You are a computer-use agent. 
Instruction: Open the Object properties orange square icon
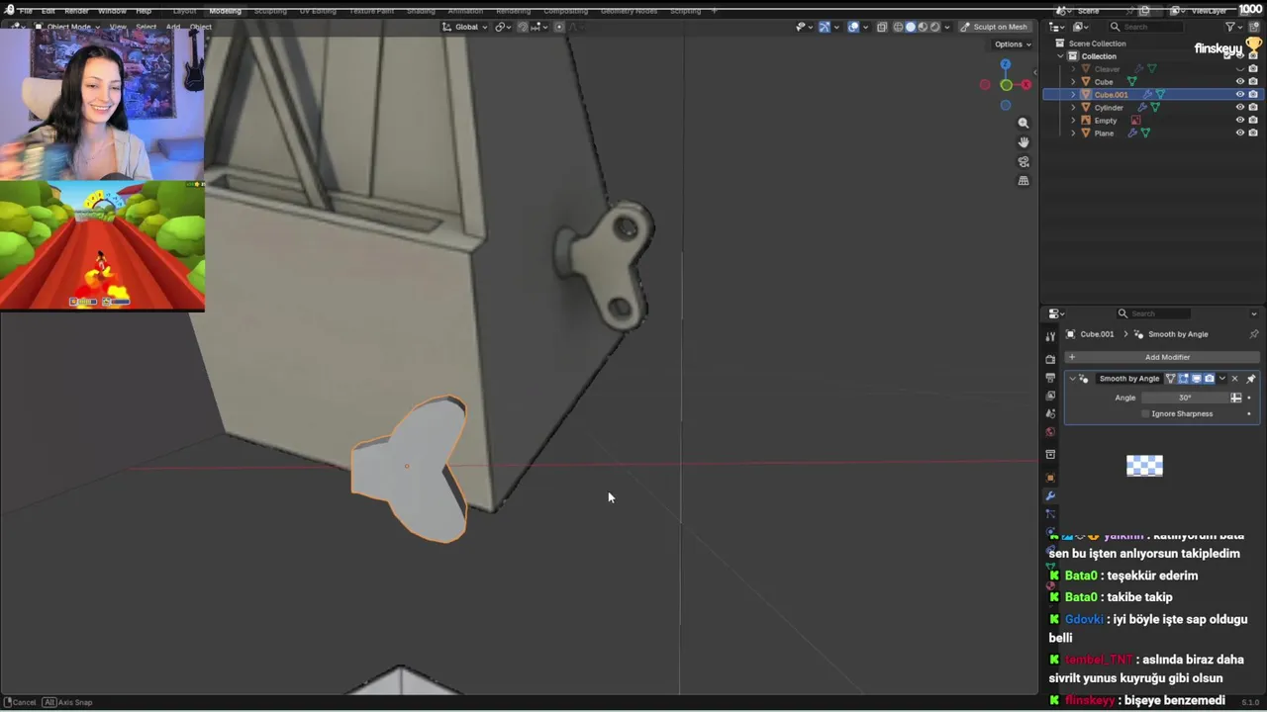1050,478
